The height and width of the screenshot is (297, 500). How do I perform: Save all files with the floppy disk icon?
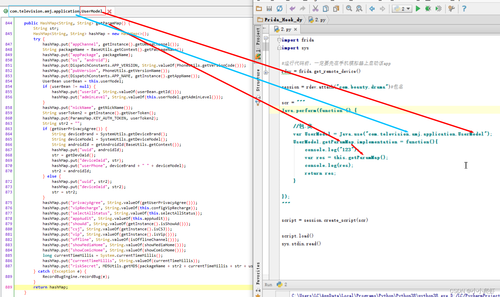tap(269, 9)
